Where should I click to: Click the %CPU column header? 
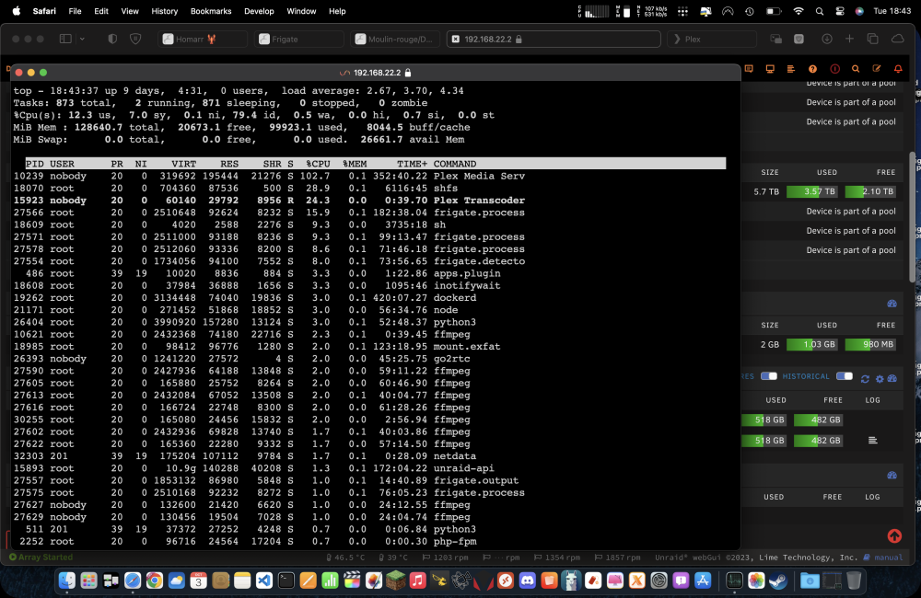click(318, 164)
